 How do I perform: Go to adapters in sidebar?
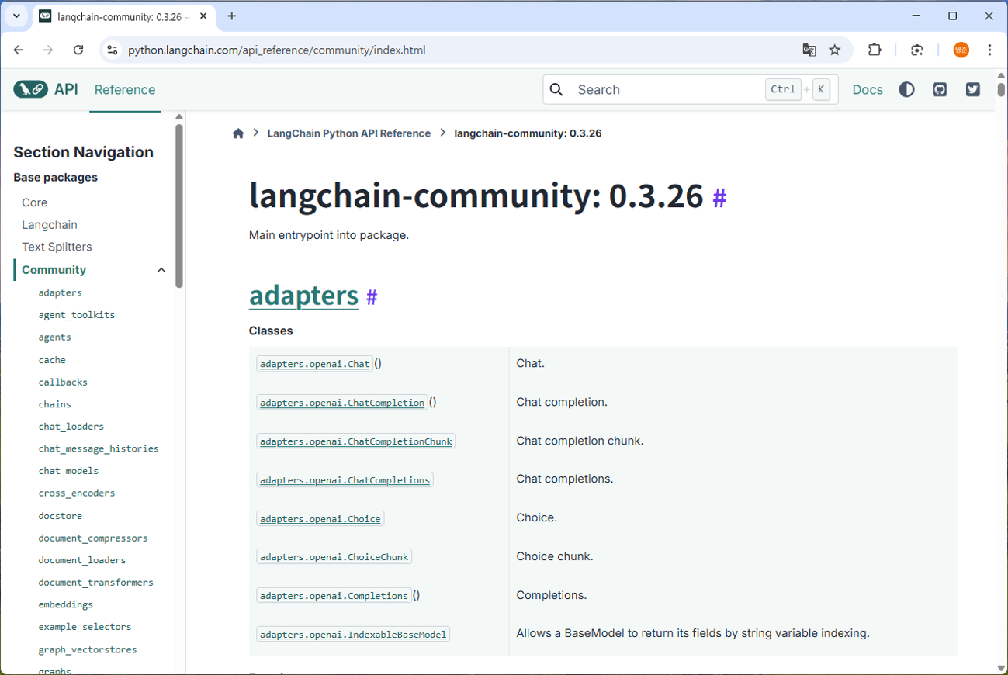click(x=60, y=292)
